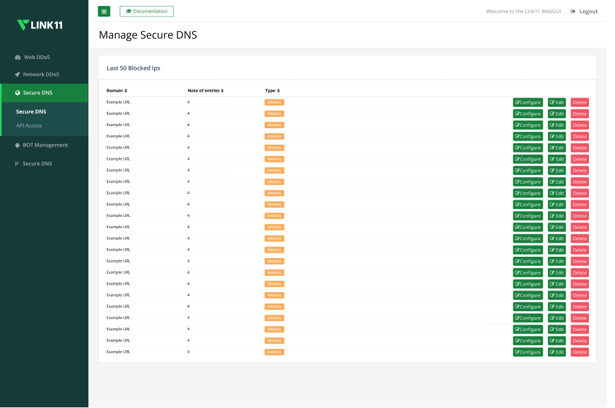Screen dimensions: 615x408
Task: Select the Secure DNS submenu entry
Action: coord(31,111)
